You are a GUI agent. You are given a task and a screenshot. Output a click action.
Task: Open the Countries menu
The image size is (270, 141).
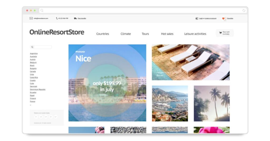click(103, 34)
